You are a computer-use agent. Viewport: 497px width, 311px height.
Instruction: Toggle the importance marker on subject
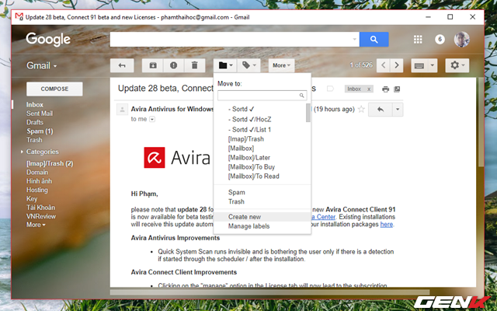pyautogui.click(x=330, y=89)
